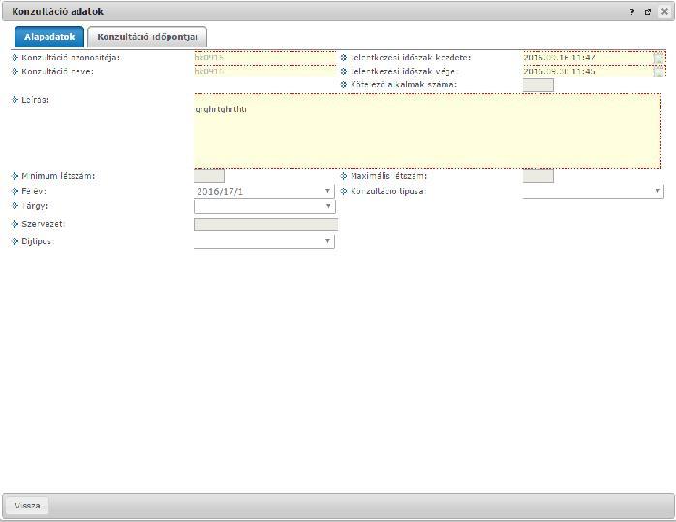Click the Konzultáció azonosítója input field
The height and width of the screenshot is (522, 676).
[x=264, y=58]
